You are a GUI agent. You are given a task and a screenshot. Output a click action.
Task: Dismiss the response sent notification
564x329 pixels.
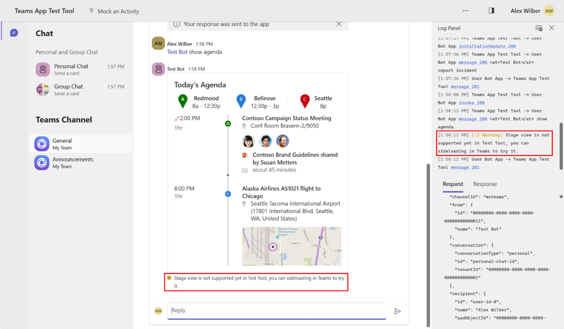(339, 24)
